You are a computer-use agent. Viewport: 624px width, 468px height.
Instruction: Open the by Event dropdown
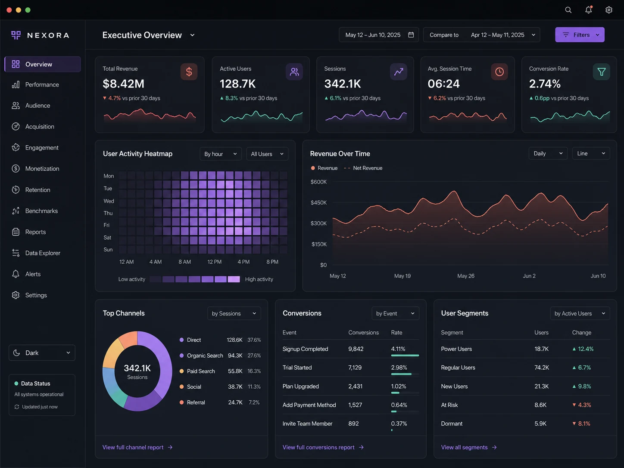[x=395, y=313]
